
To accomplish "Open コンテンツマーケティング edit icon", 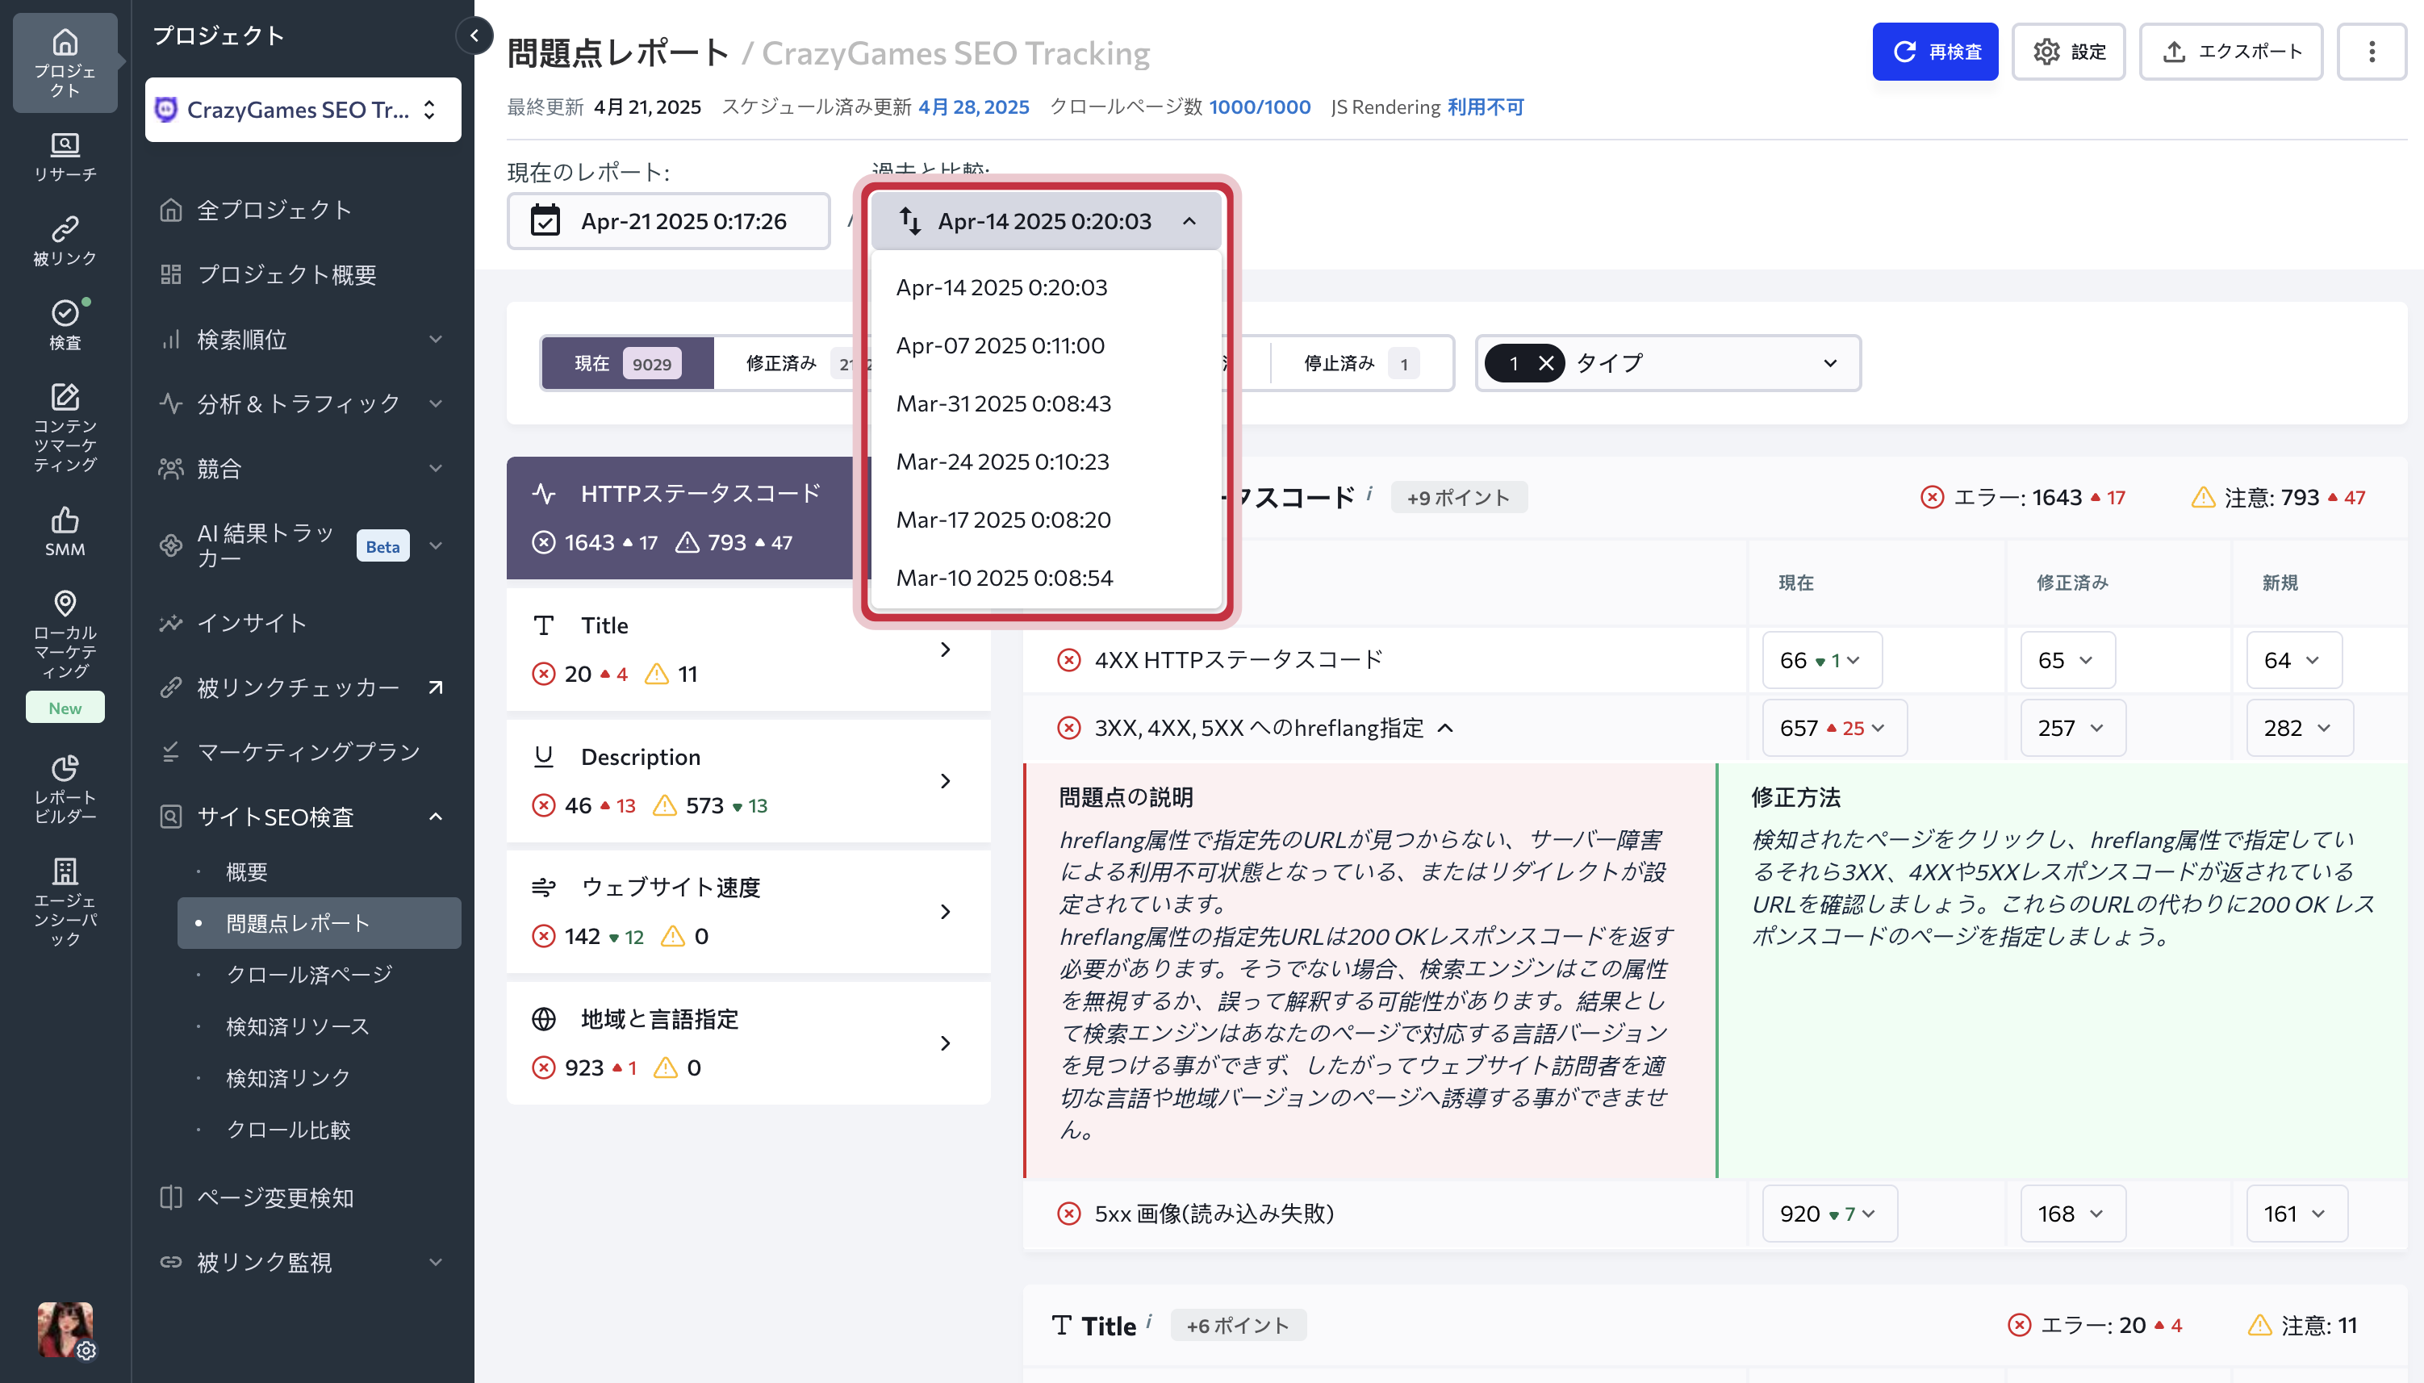I will coord(65,427).
